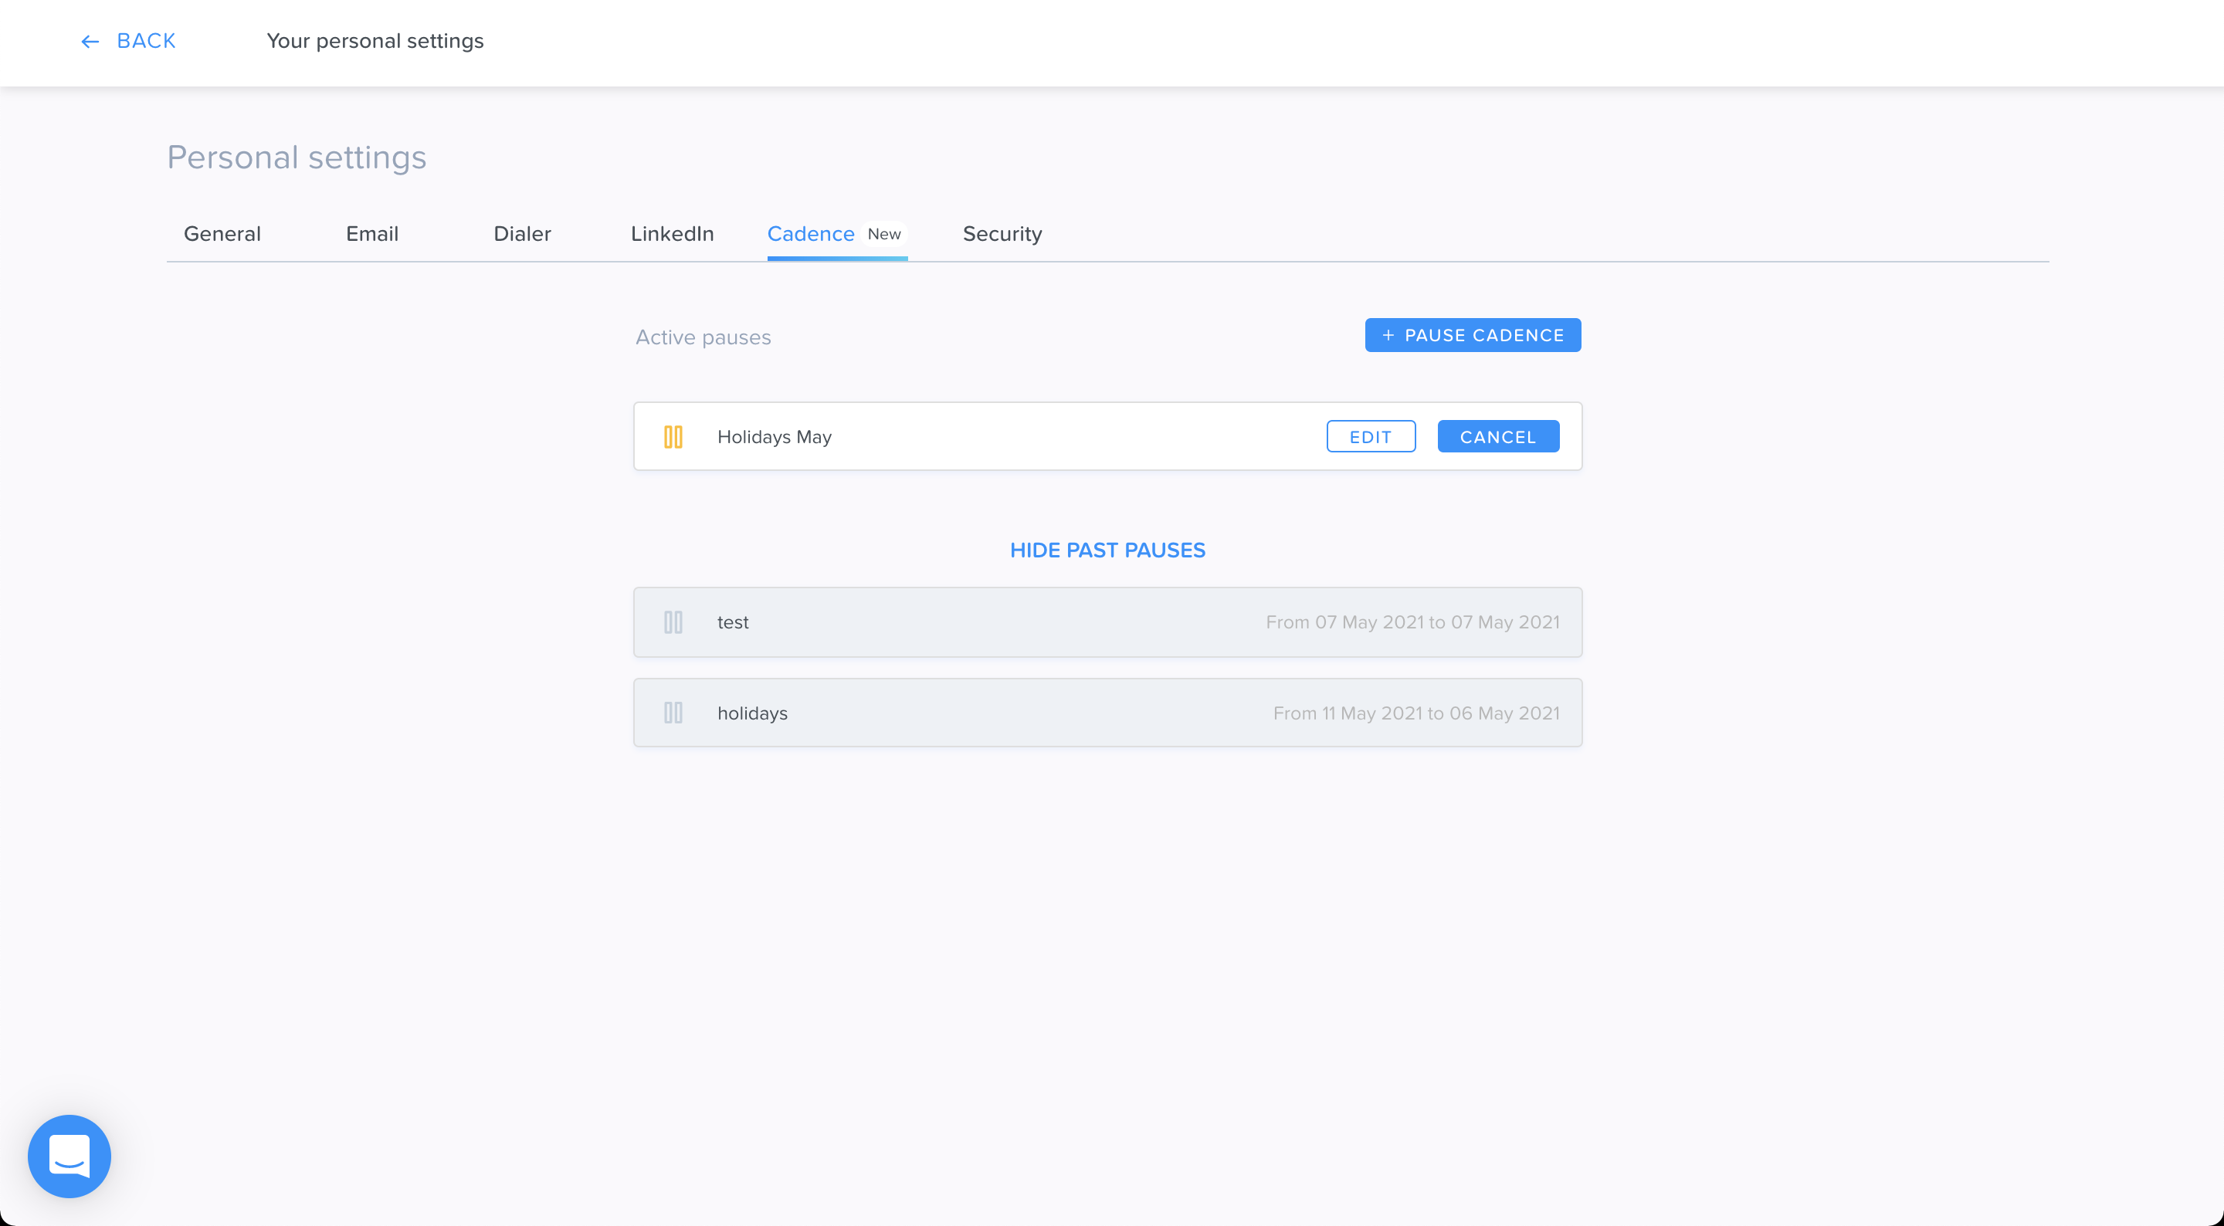Click the Pause Cadence button

click(x=1473, y=335)
